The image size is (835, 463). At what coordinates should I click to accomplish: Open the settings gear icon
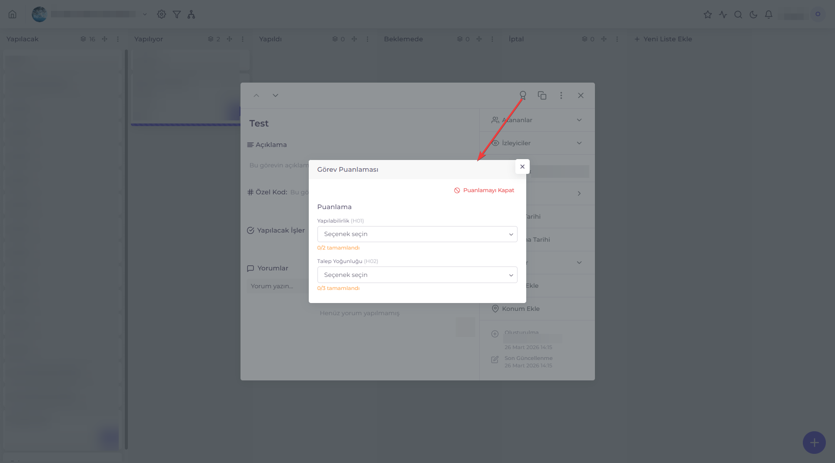click(x=161, y=14)
